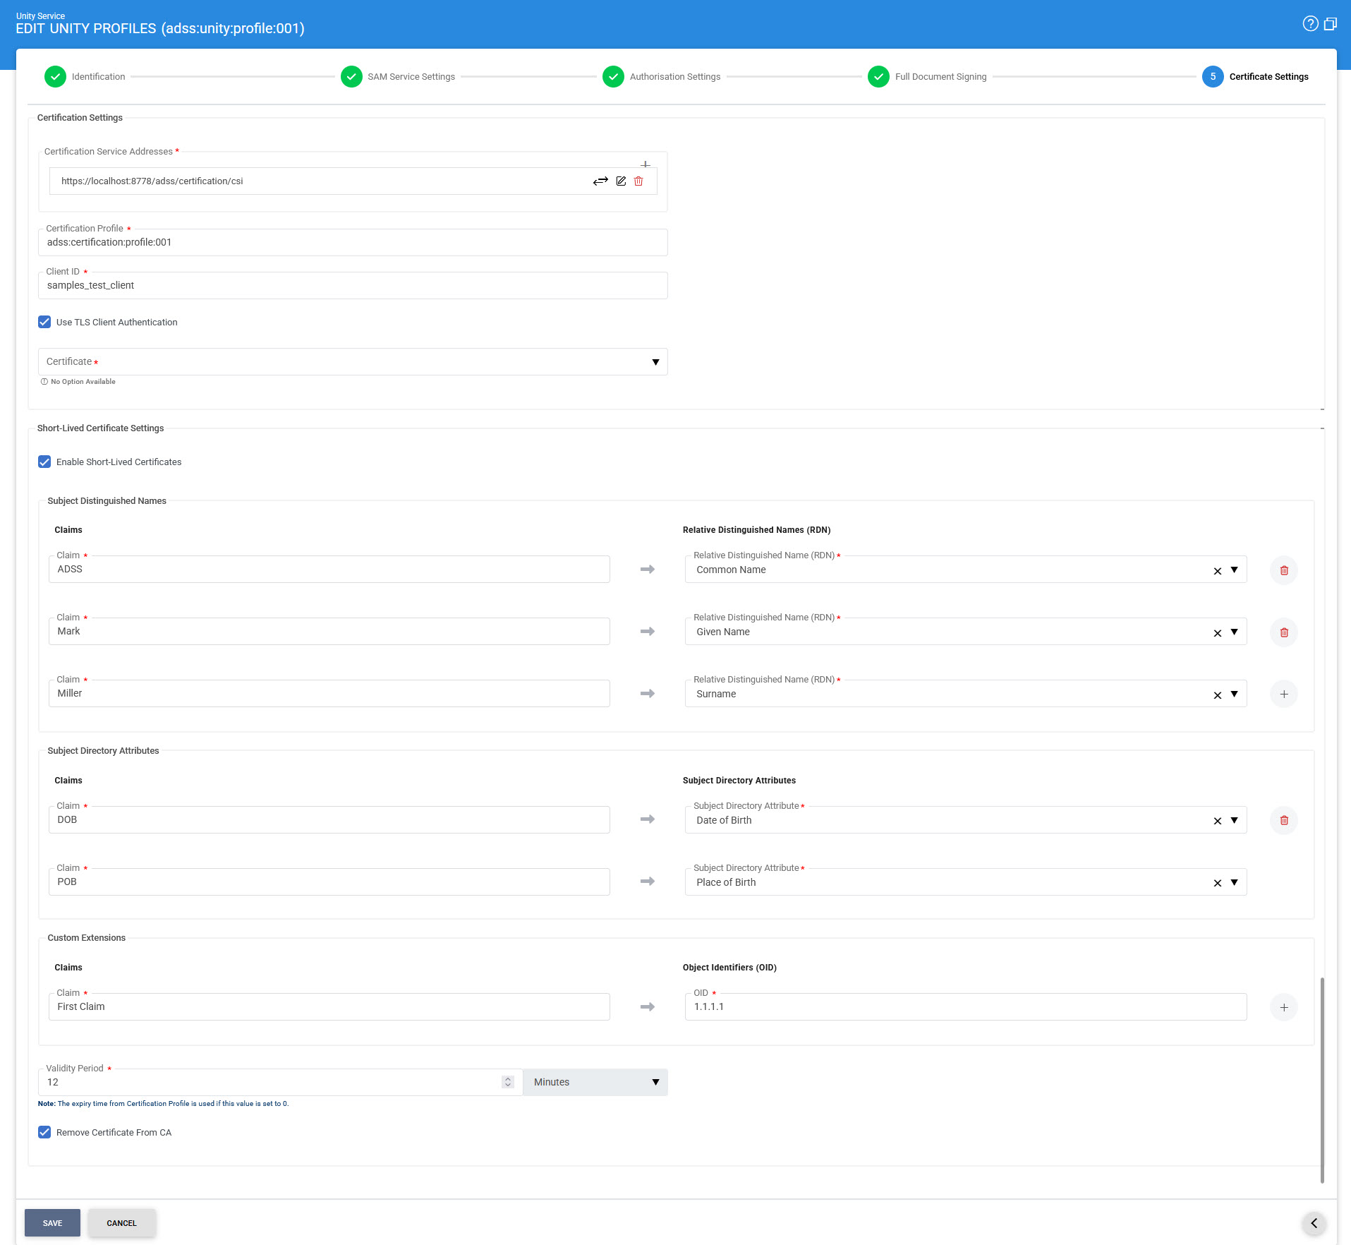The height and width of the screenshot is (1245, 1351).
Task: Delete the DOB Date of Birth row
Action: 1283,821
